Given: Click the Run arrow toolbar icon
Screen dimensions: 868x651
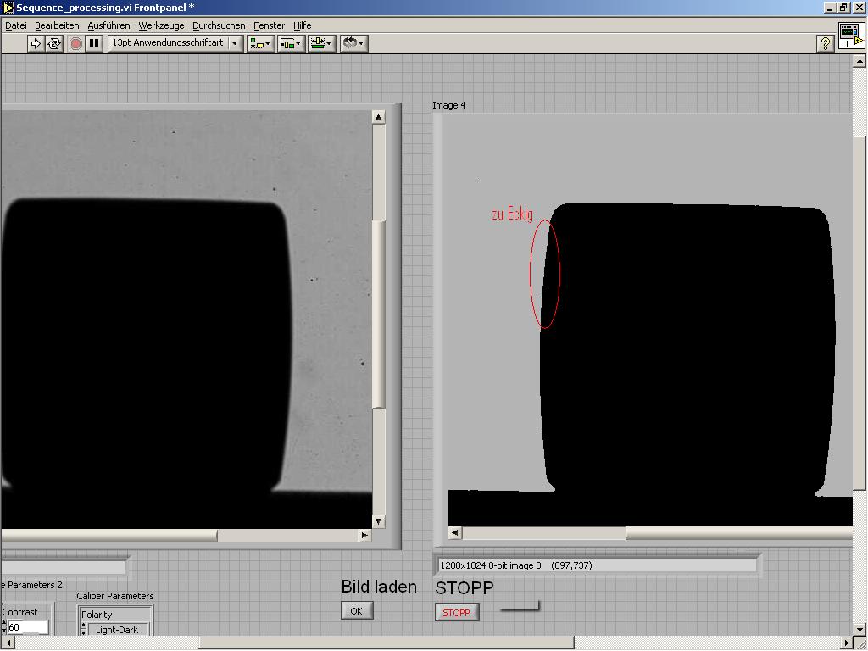Looking at the screenshot, I should [x=36, y=43].
